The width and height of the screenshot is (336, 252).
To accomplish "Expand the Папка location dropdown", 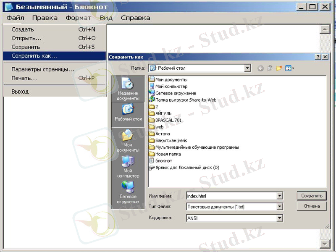I will pos(247,68).
